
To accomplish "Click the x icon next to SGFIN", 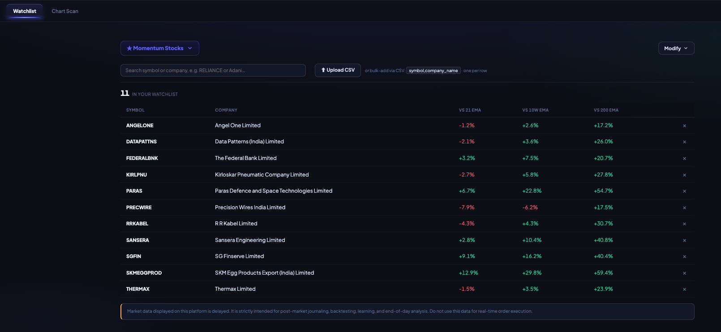I will pos(684,257).
